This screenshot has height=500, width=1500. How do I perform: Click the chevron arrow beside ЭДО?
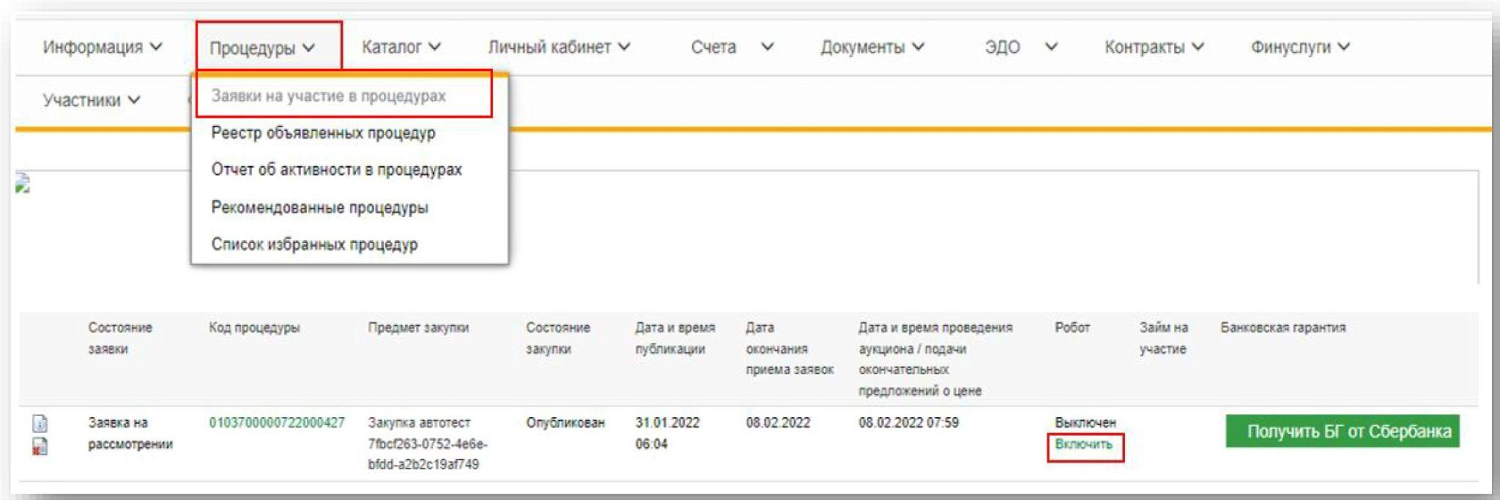[x=1050, y=47]
